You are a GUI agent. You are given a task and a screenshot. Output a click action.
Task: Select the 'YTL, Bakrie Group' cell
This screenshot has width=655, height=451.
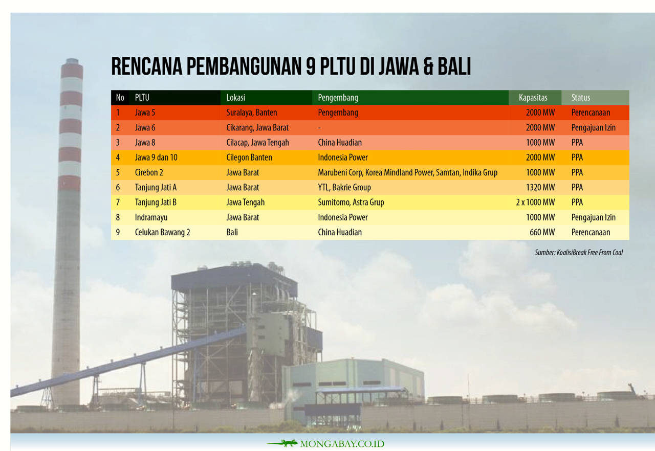pos(344,187)
